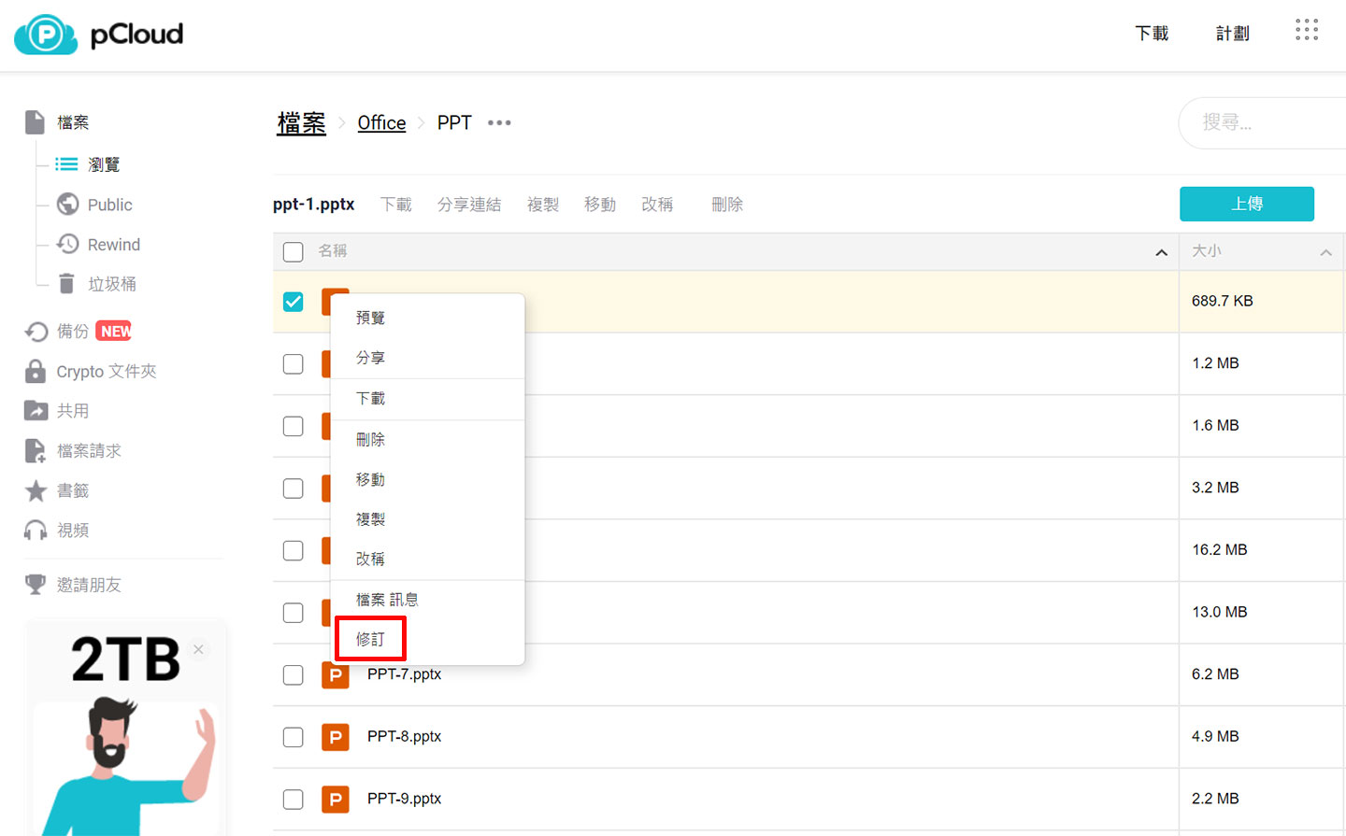Image resolution: width=1346 pixels, height=836 pixels.
Task: Toggle the 大小 column sort chevron
Action: point(1325,252)
